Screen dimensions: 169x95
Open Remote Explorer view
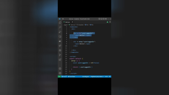[x=60, y=36]
